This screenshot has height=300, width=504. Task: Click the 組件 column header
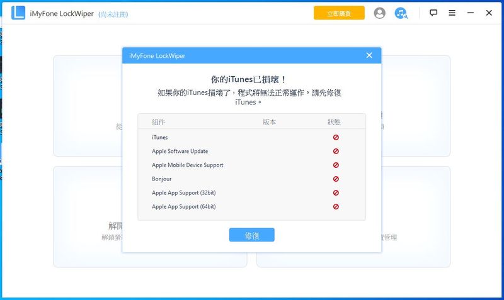[158, 122]
